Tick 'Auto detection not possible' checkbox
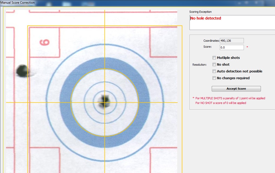 pyautogui.click(x=214, y=71)
